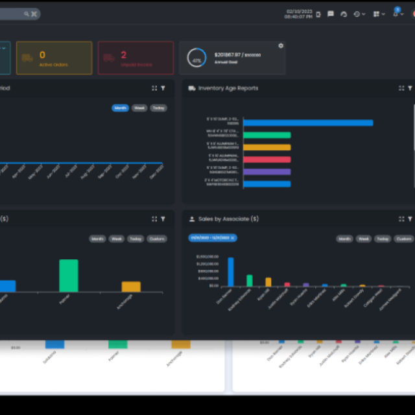Open the speedometer dashboard icon in header
Image resolution: width=415 pixels, height=415 pixels.
point(344,14)
